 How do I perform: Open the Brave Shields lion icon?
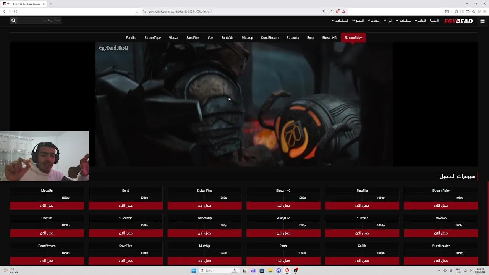click(338, 11)
